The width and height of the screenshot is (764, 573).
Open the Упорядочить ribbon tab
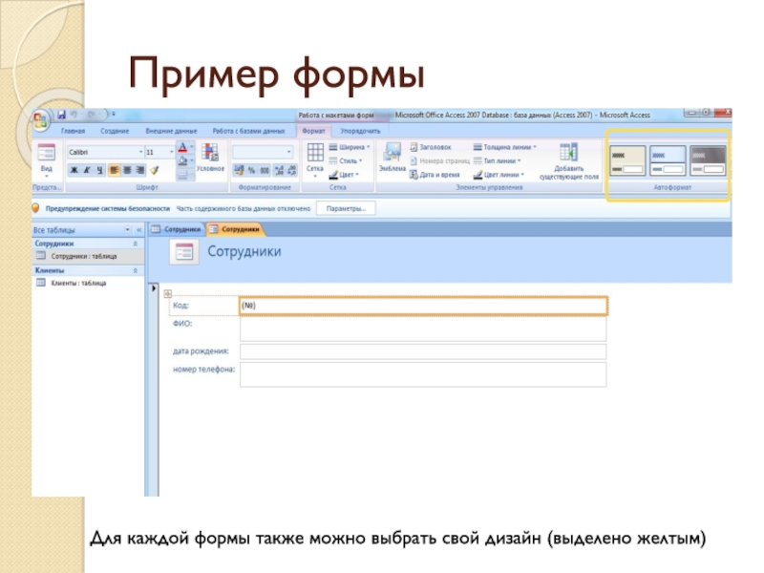click(x=361, y=130)
